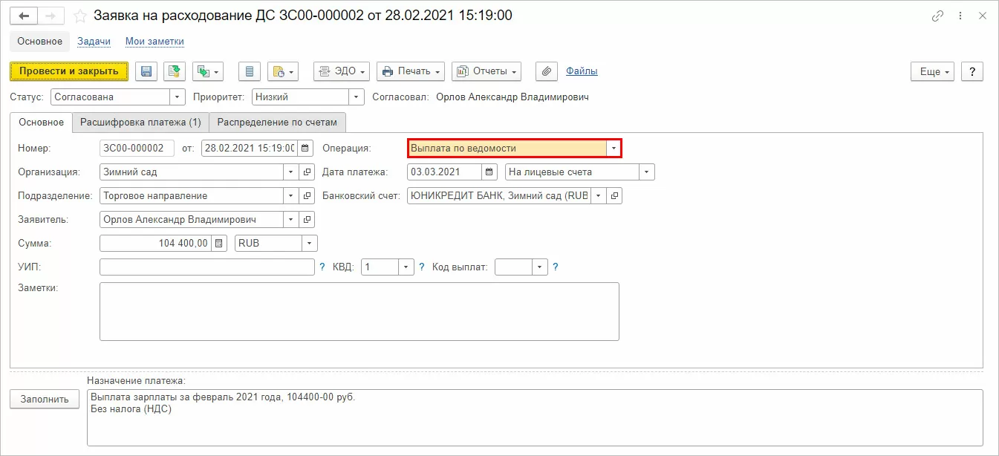Open the document structure icon dropdown
Viewport: 999px width, 456px height.
[x=283, y=71]
